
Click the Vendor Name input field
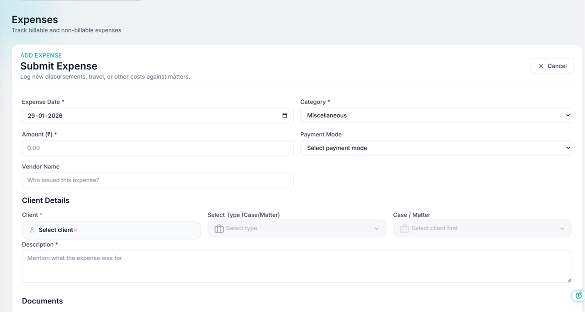(x=158, y=180)
